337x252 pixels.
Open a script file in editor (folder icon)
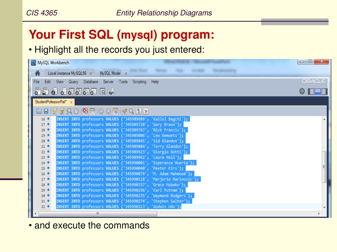pos(39,111)
